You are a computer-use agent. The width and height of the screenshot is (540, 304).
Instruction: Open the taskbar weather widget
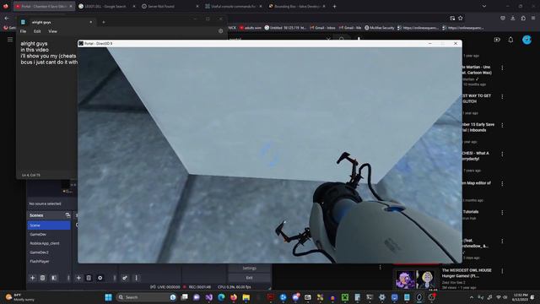click(20, 297)
